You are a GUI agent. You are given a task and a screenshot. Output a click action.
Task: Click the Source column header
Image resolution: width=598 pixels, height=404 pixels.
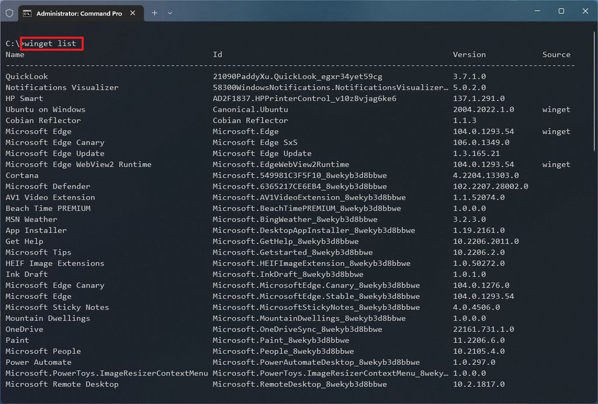click(556, 54)
